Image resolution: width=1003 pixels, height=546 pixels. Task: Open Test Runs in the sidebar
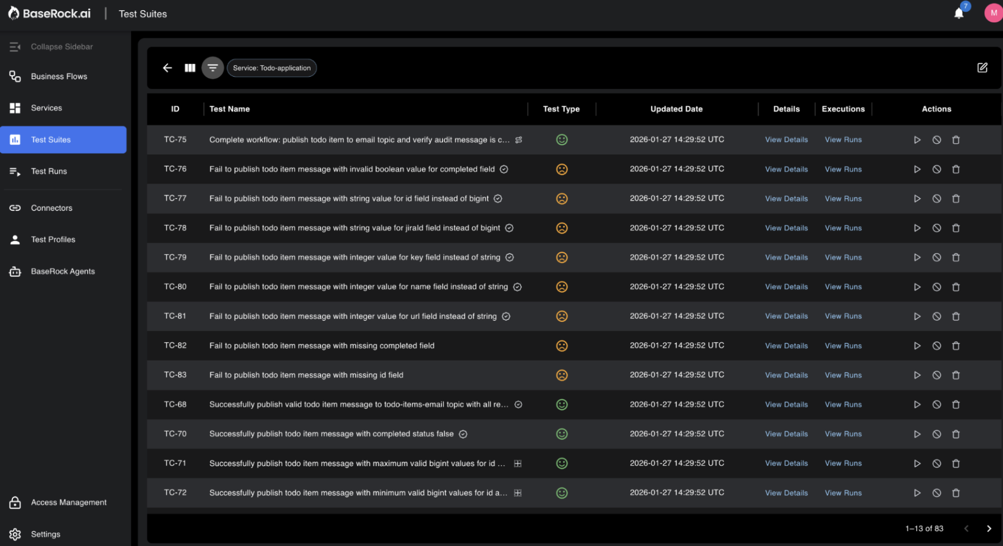[49, 171]
